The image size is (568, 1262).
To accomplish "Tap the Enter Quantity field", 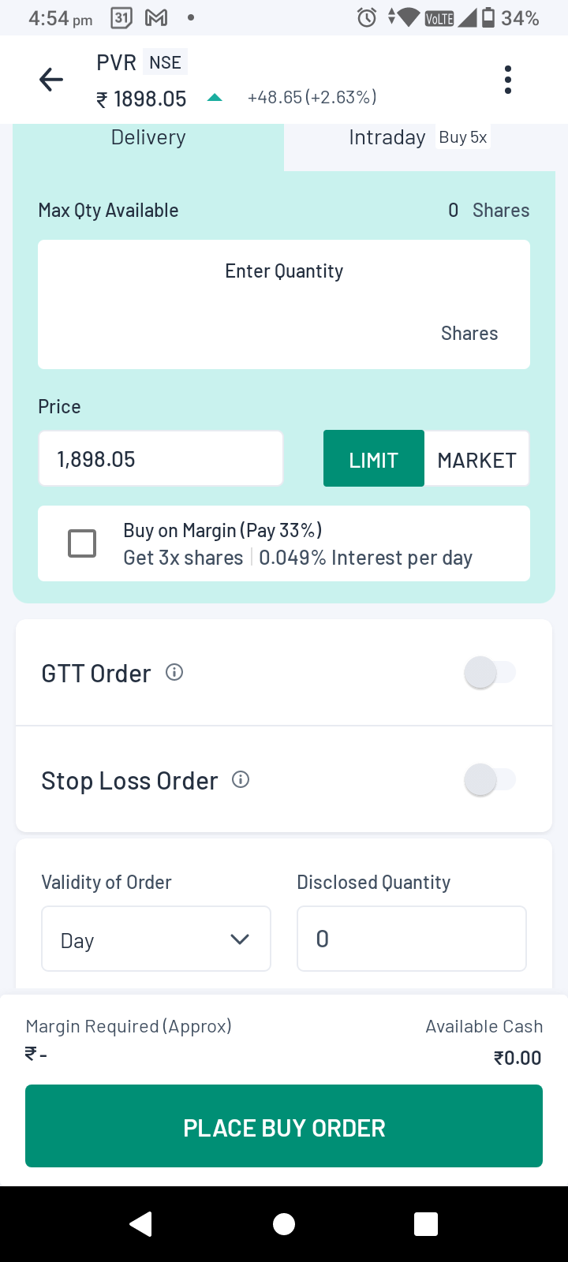I will click(x=284, y=304).
